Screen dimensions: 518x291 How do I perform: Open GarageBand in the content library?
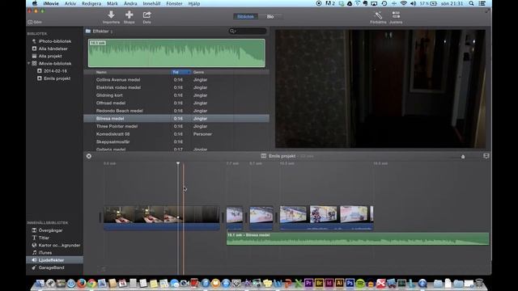(51, 268)
